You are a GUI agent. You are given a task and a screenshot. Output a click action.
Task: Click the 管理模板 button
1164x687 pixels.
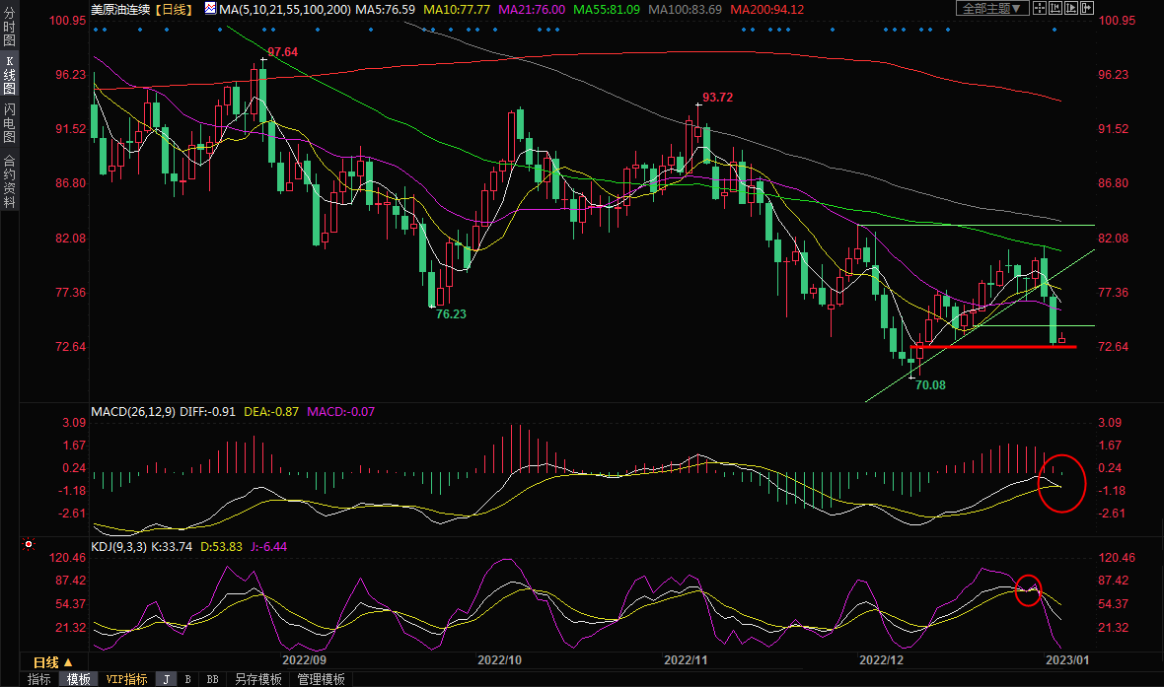(322, 679)
